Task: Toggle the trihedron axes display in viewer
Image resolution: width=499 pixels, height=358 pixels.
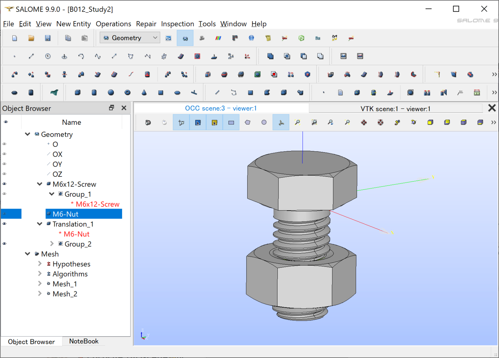Action: point(281,122)
